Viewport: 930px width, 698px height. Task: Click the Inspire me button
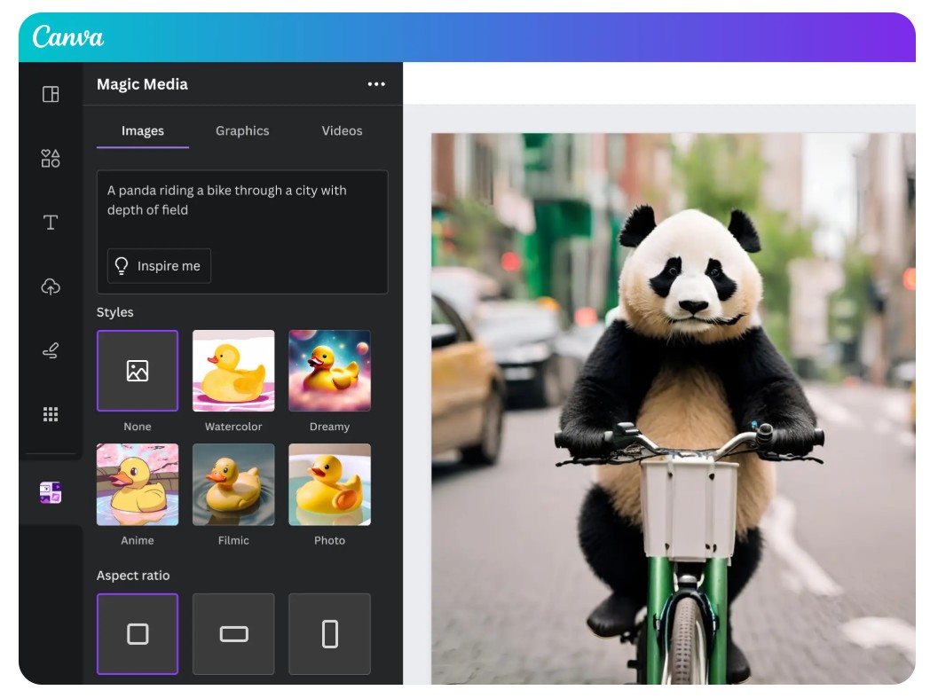tap(159, 266)
